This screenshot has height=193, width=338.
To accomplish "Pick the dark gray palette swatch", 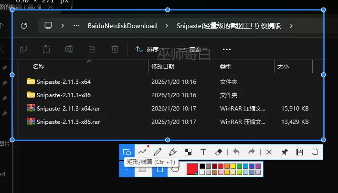I will coord(208,166).
